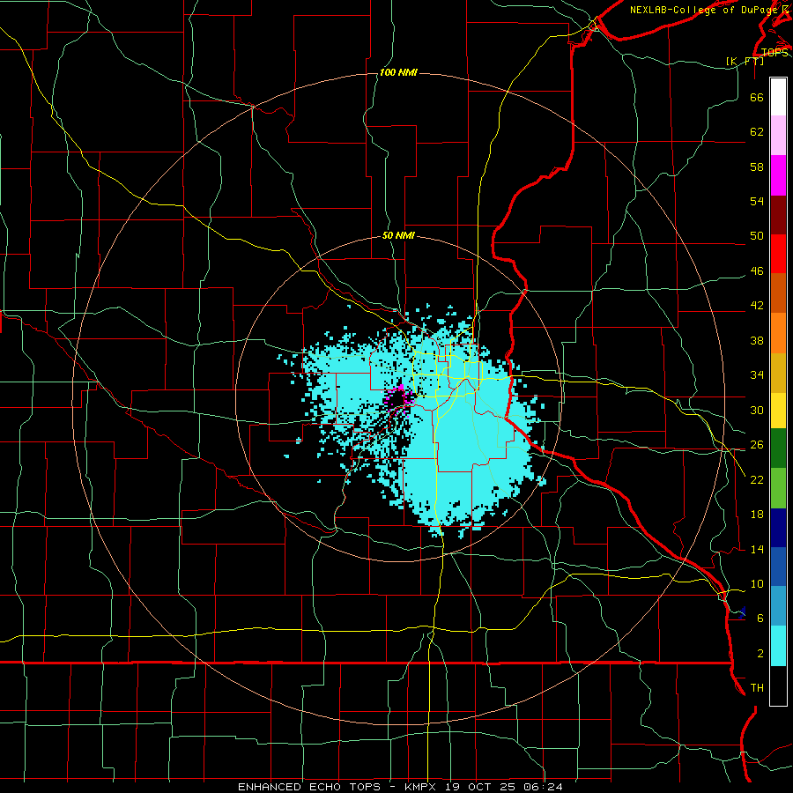Click the legend value "62"
This screenshot has height=793, width=793.
coord(757,132)
